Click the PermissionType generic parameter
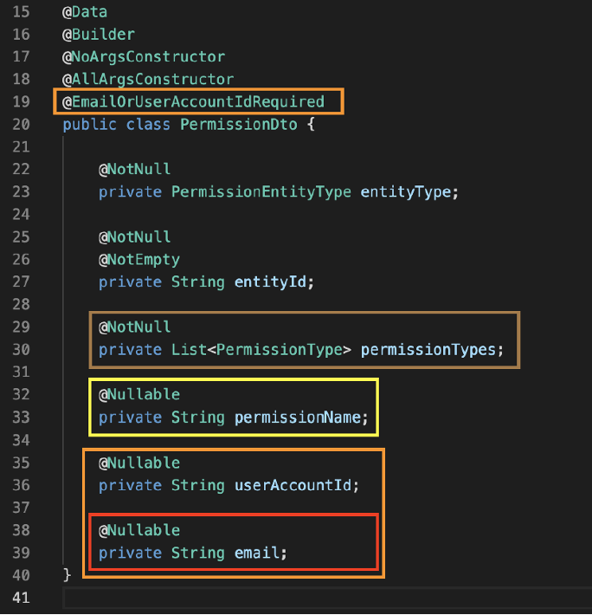Screen dimensions: 592x615 tap(280, 350)
